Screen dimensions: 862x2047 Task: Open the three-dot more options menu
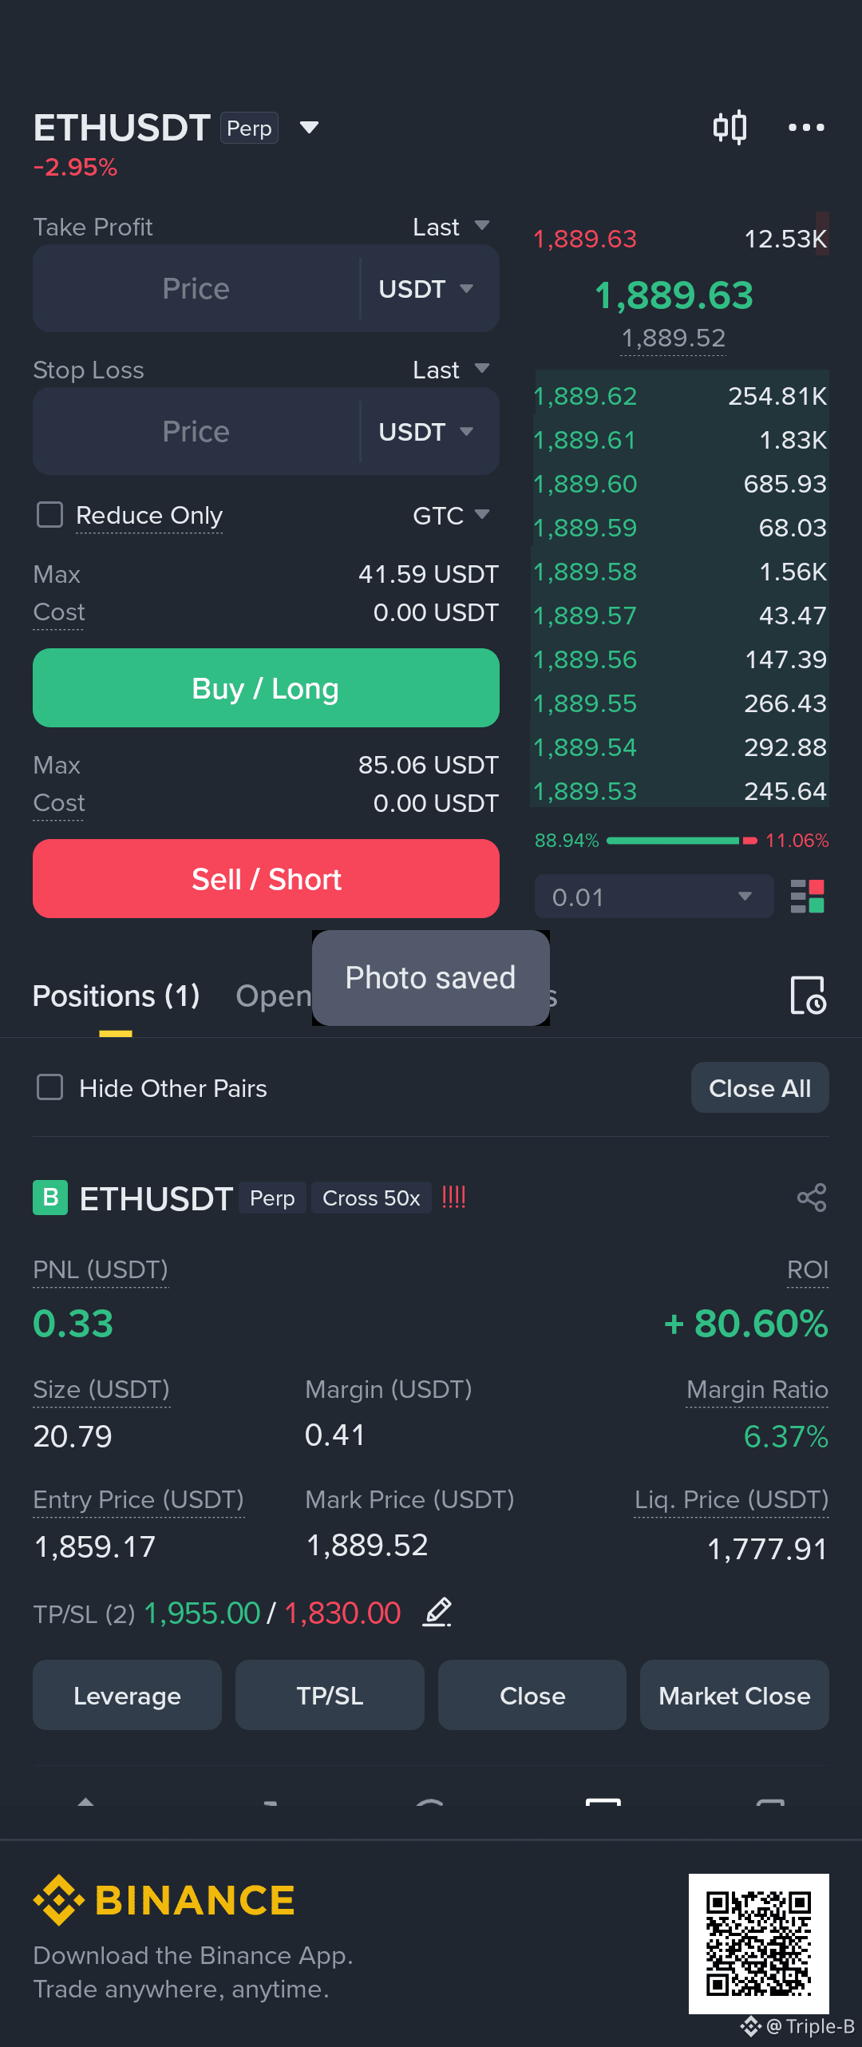coord(806,127)
